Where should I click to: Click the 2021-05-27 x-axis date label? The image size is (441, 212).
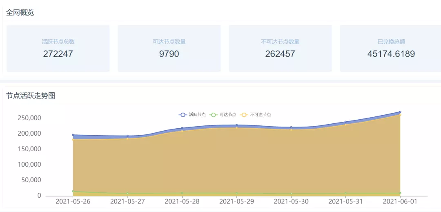[128, 201]
